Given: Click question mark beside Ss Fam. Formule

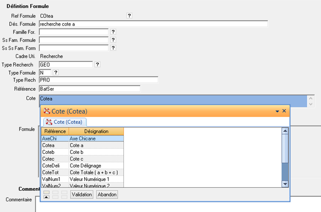Looking at the screenshot, I should click(113, 40).
